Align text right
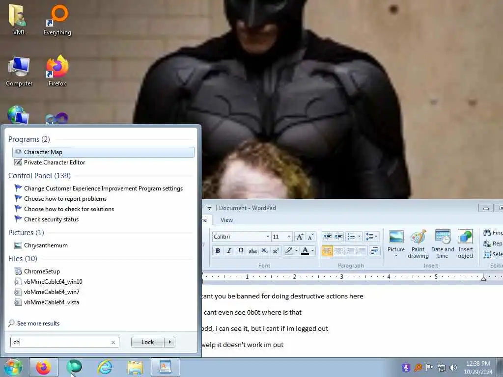This screenshot has height=377, width=503. point(350,251)
